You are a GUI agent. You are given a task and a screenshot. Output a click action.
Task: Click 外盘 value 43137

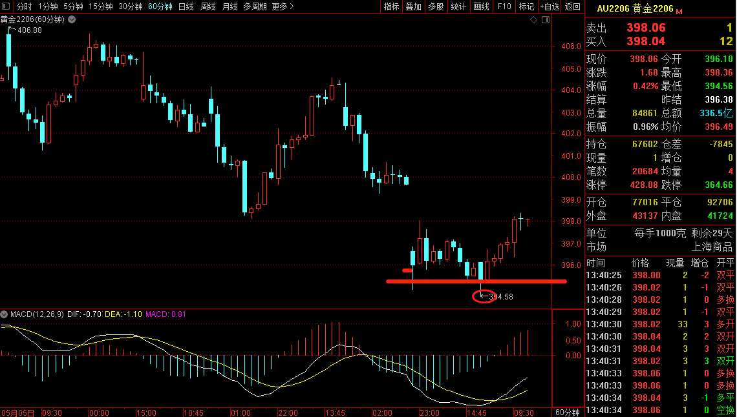[645, 216]
